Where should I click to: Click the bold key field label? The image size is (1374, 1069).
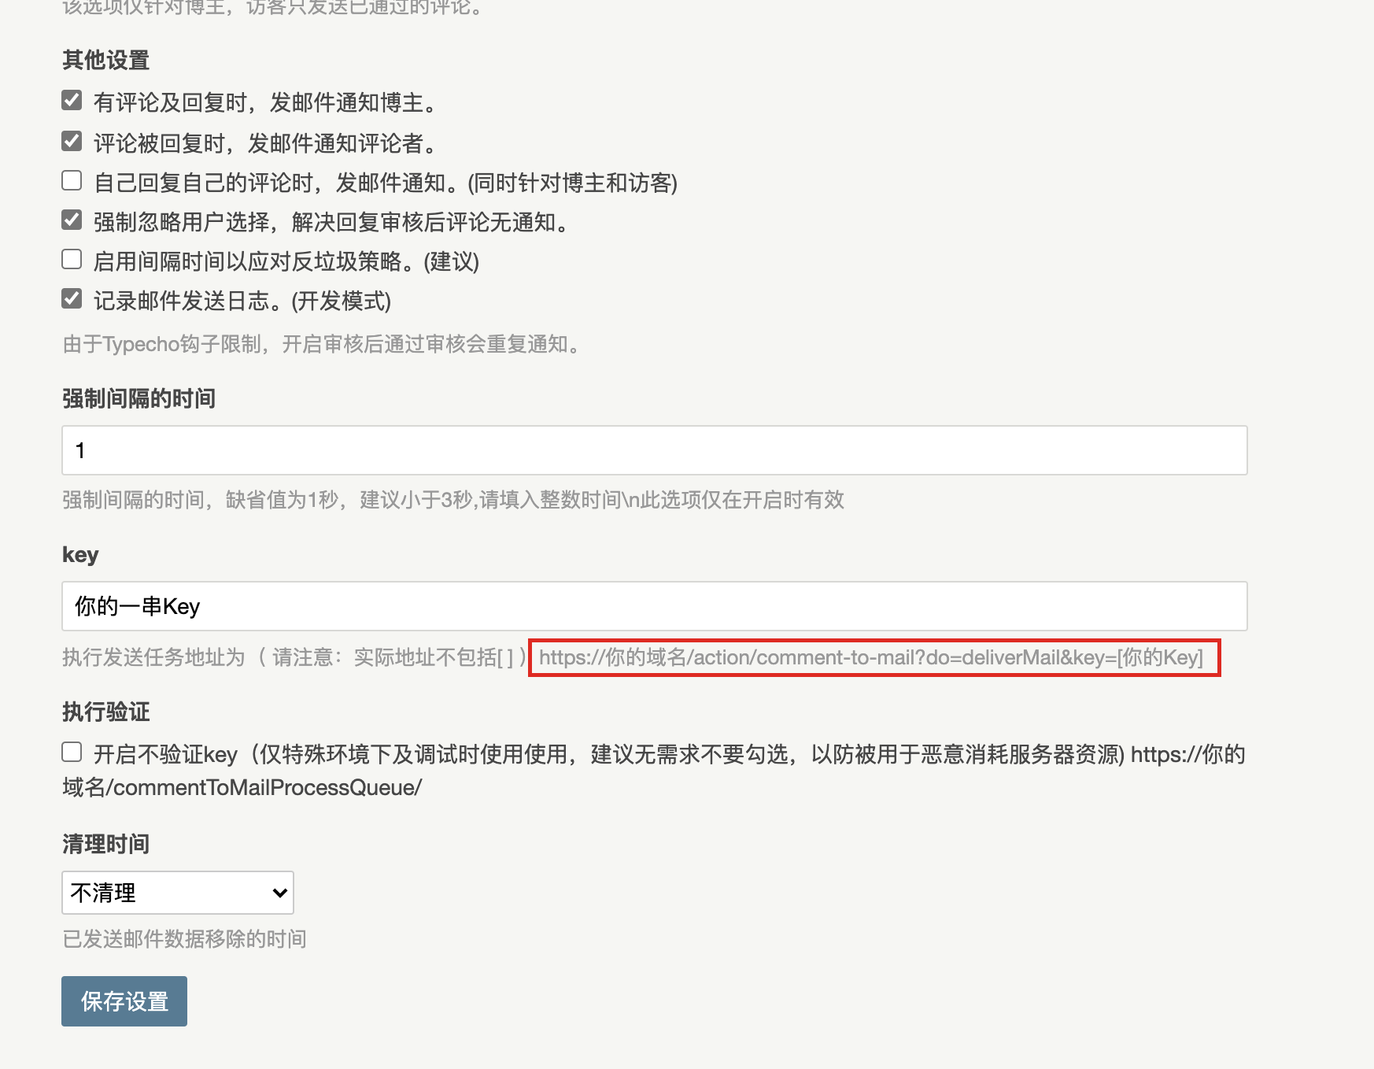[x=80, y=555]
